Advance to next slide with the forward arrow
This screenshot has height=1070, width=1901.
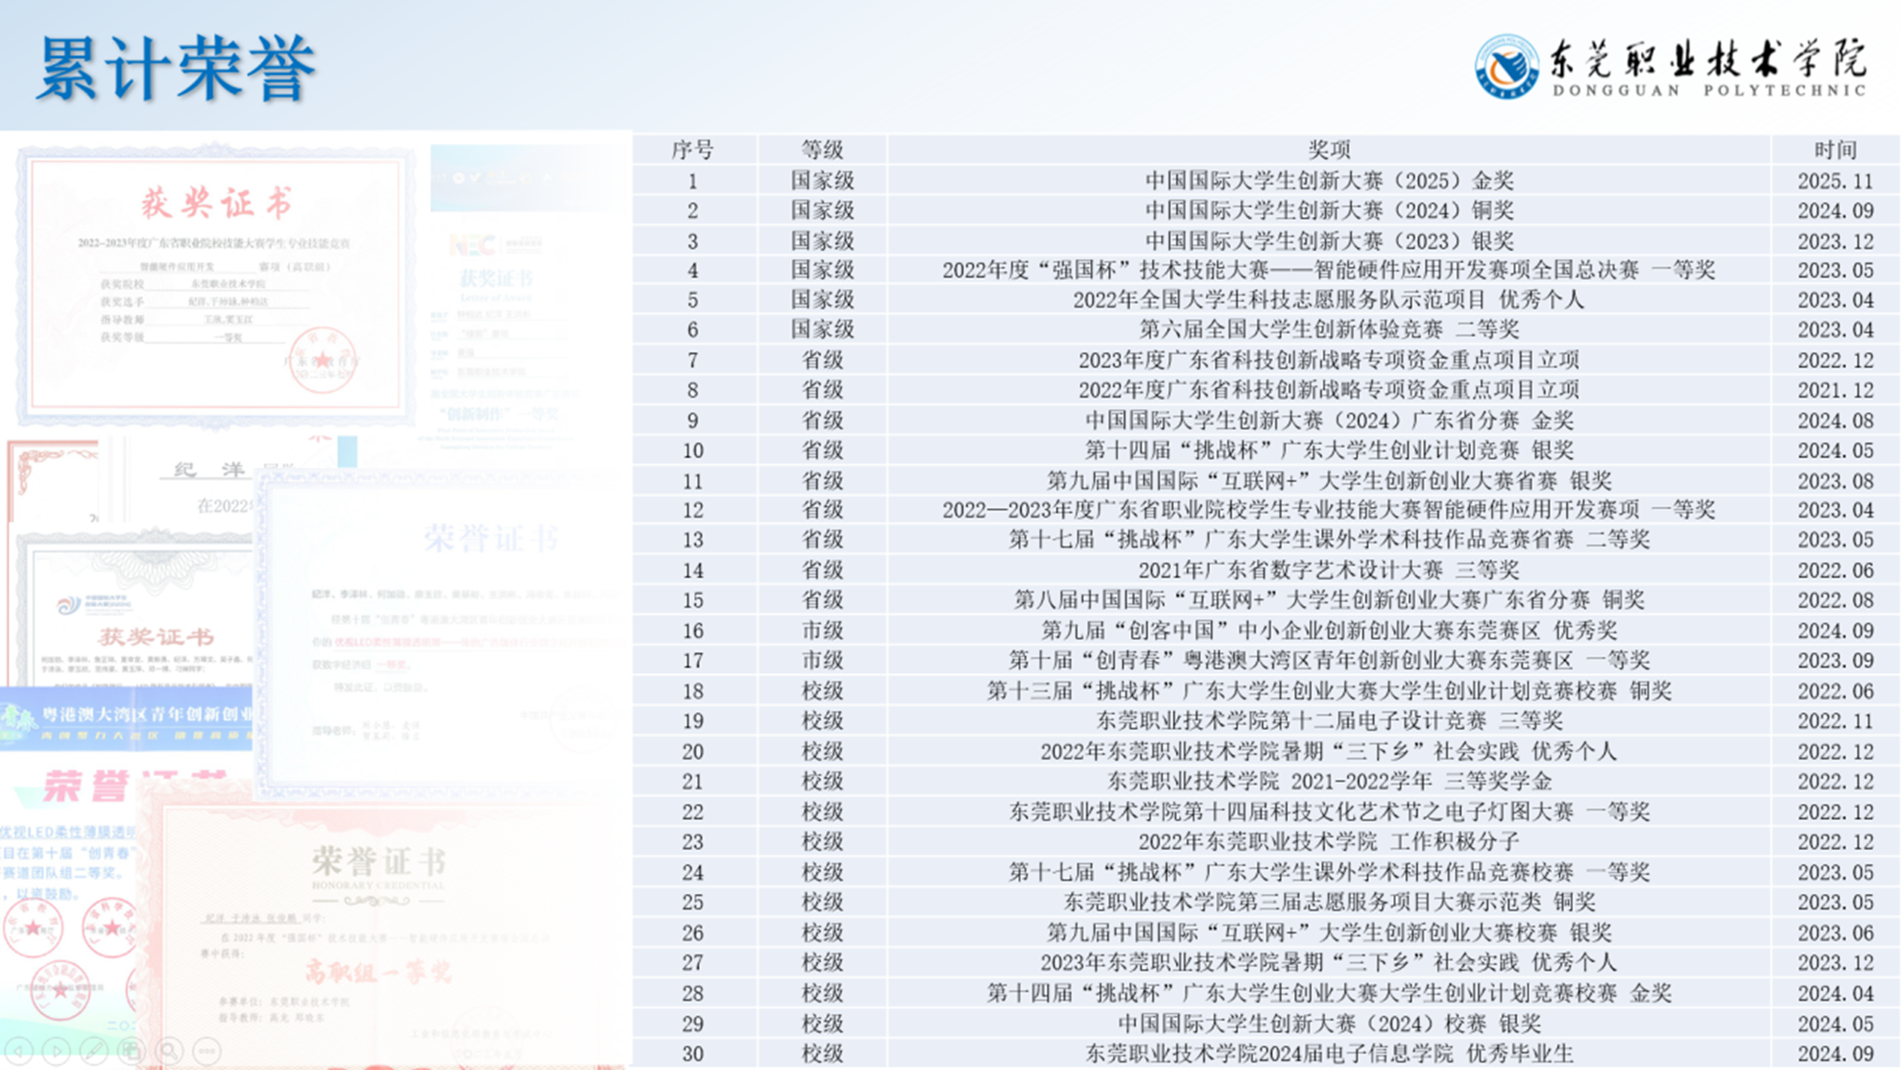[57, 1050]
